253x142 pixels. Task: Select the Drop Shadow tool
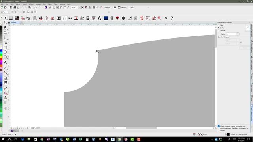5,78
